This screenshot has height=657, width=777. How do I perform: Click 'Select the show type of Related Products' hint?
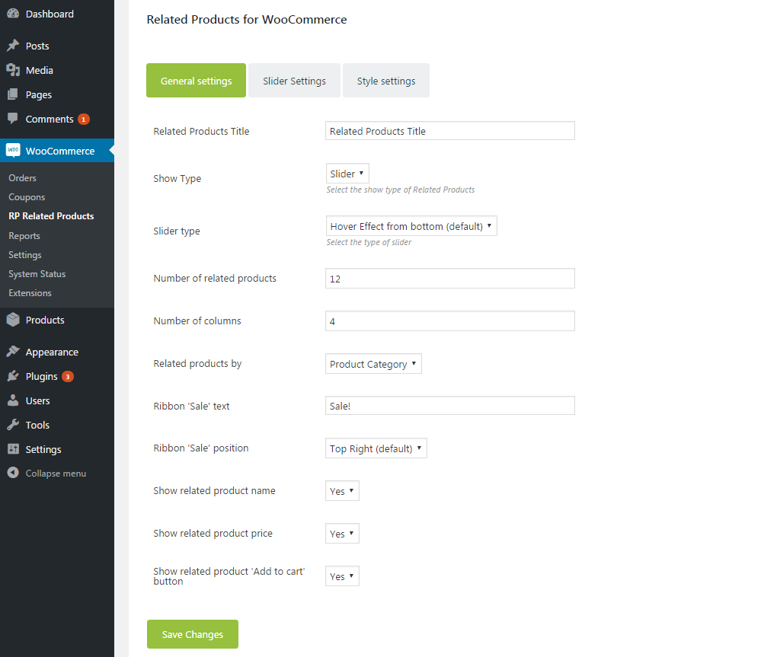click(x=401, y=190)
